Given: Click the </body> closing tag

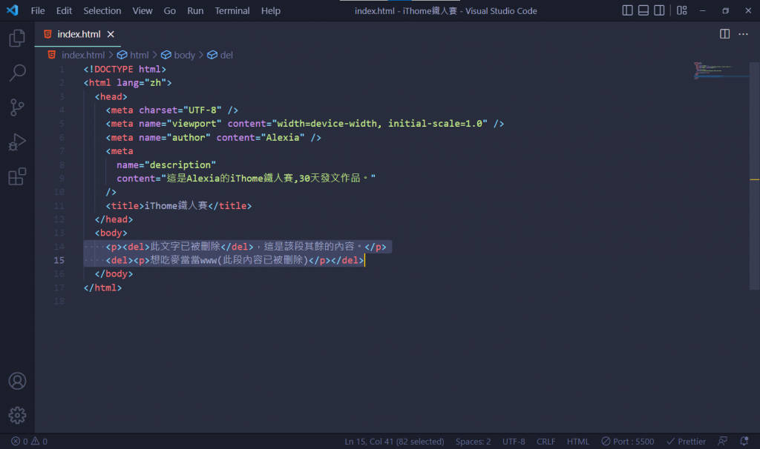Looking at the screenshot, I should 114,274.
